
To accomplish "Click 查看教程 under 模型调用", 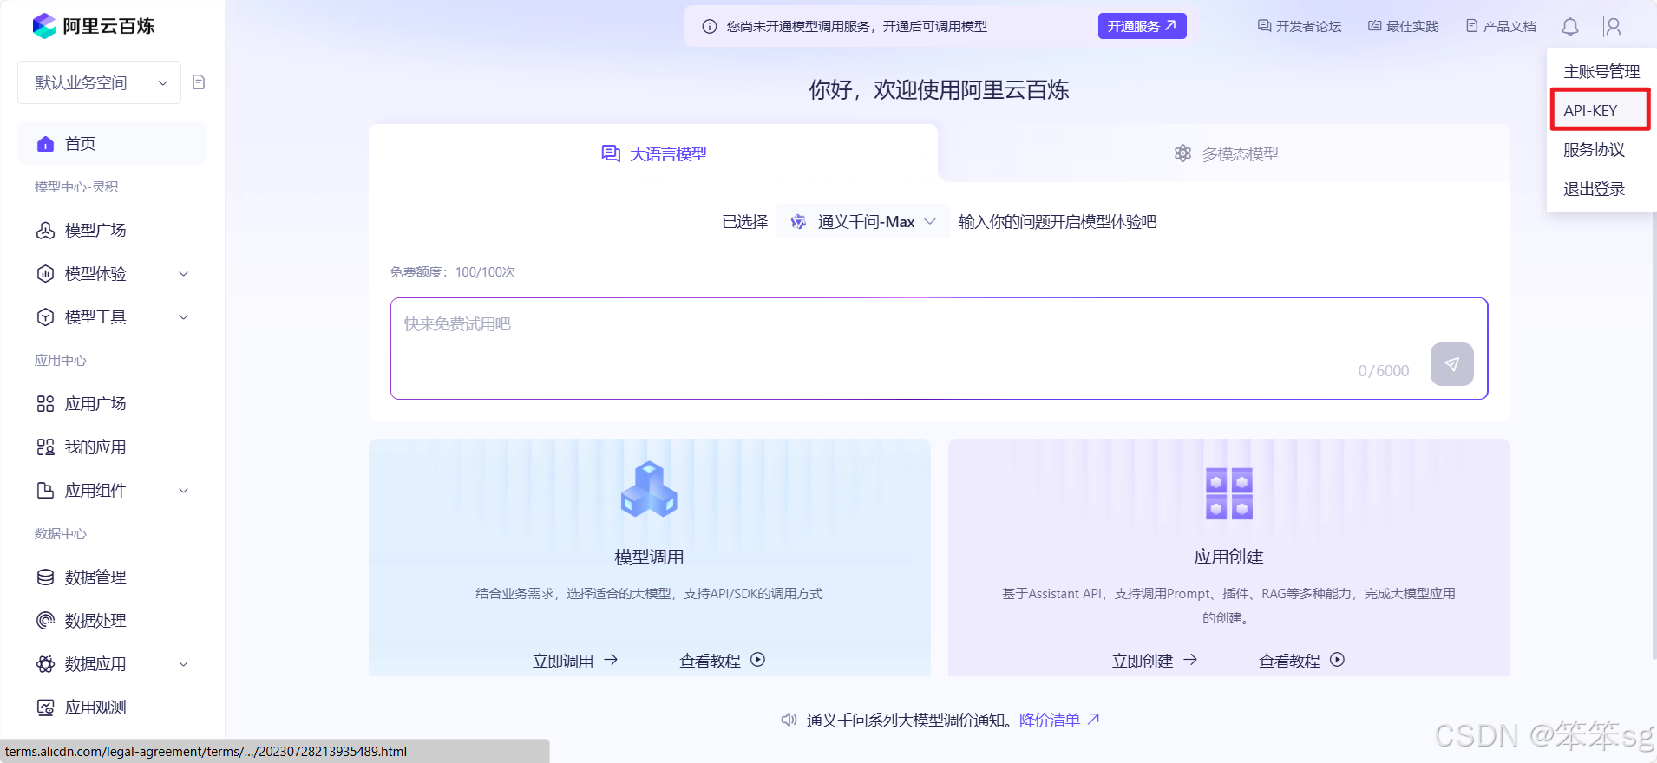I will [710, 661].
